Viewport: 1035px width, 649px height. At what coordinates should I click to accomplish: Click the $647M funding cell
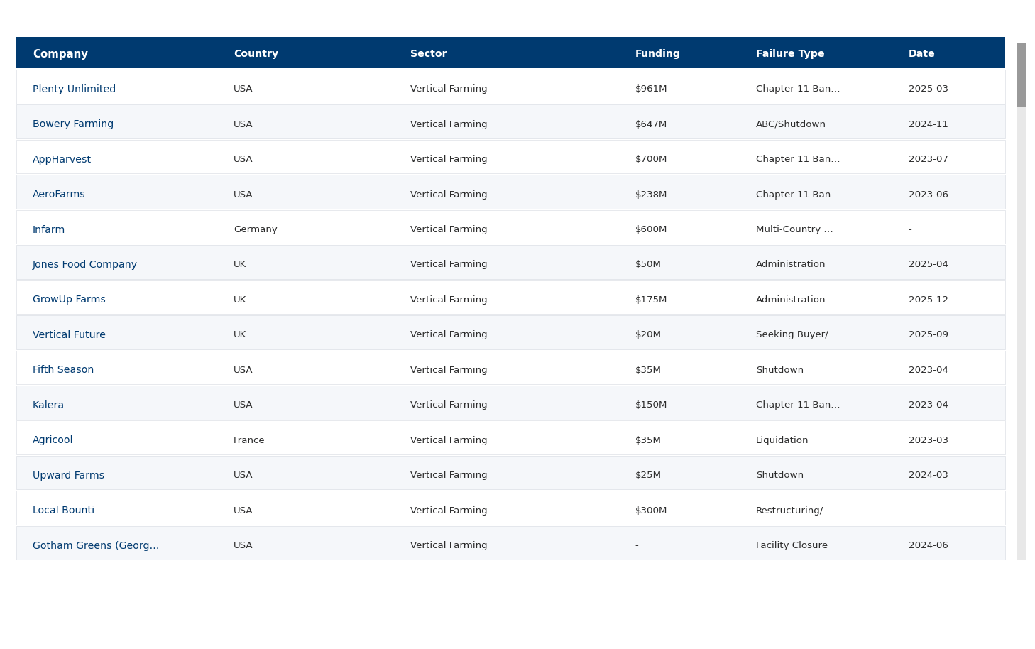[651, 124]
